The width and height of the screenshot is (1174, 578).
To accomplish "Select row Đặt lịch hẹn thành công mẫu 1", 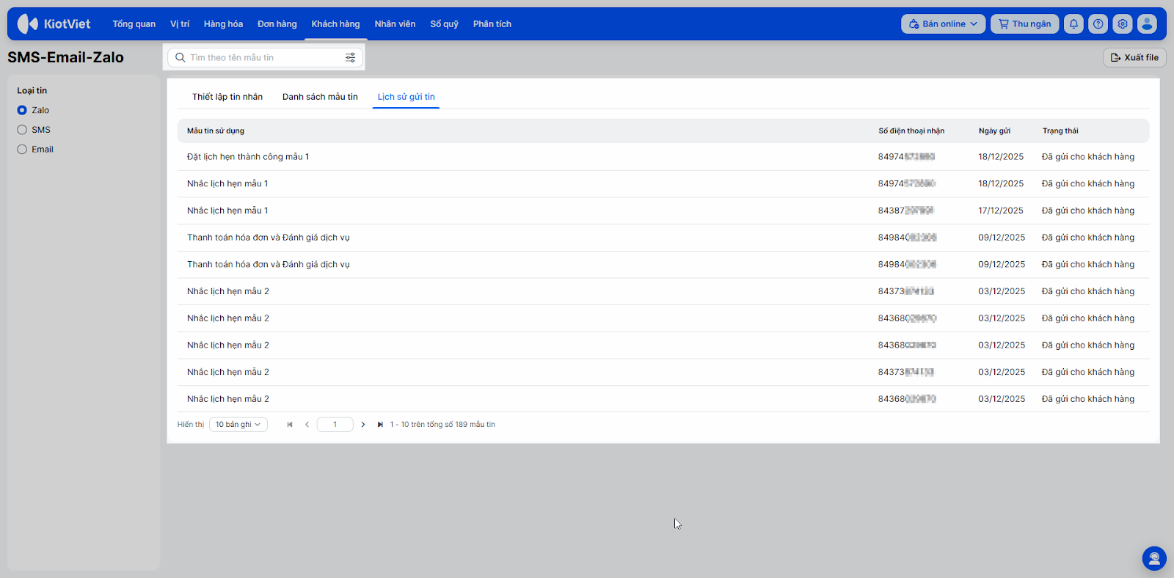I will click(x=663, y=157).
